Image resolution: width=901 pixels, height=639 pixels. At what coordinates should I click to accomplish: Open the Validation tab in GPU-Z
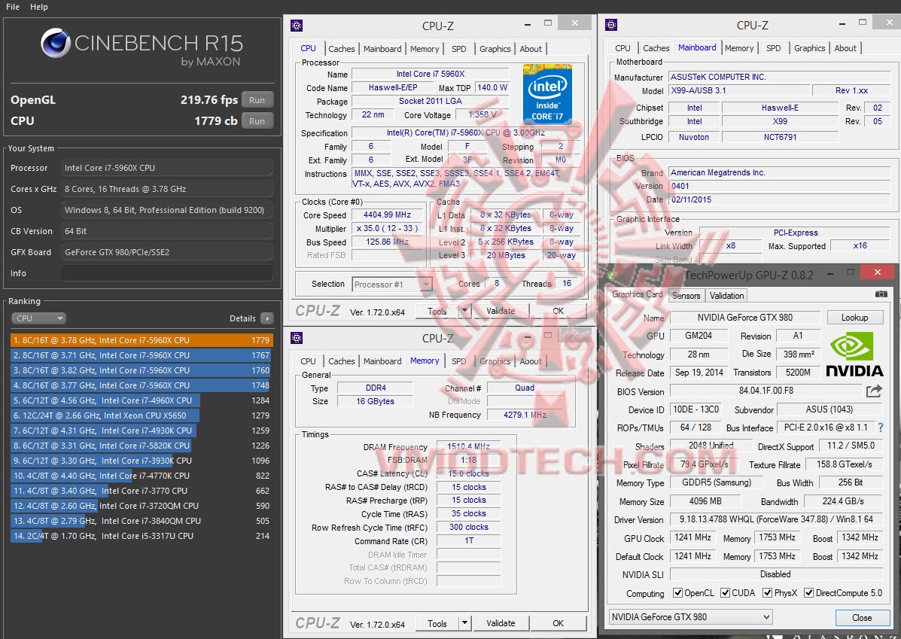pos(726,295)
